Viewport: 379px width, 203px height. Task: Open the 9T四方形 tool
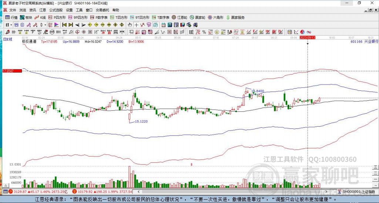140,17
